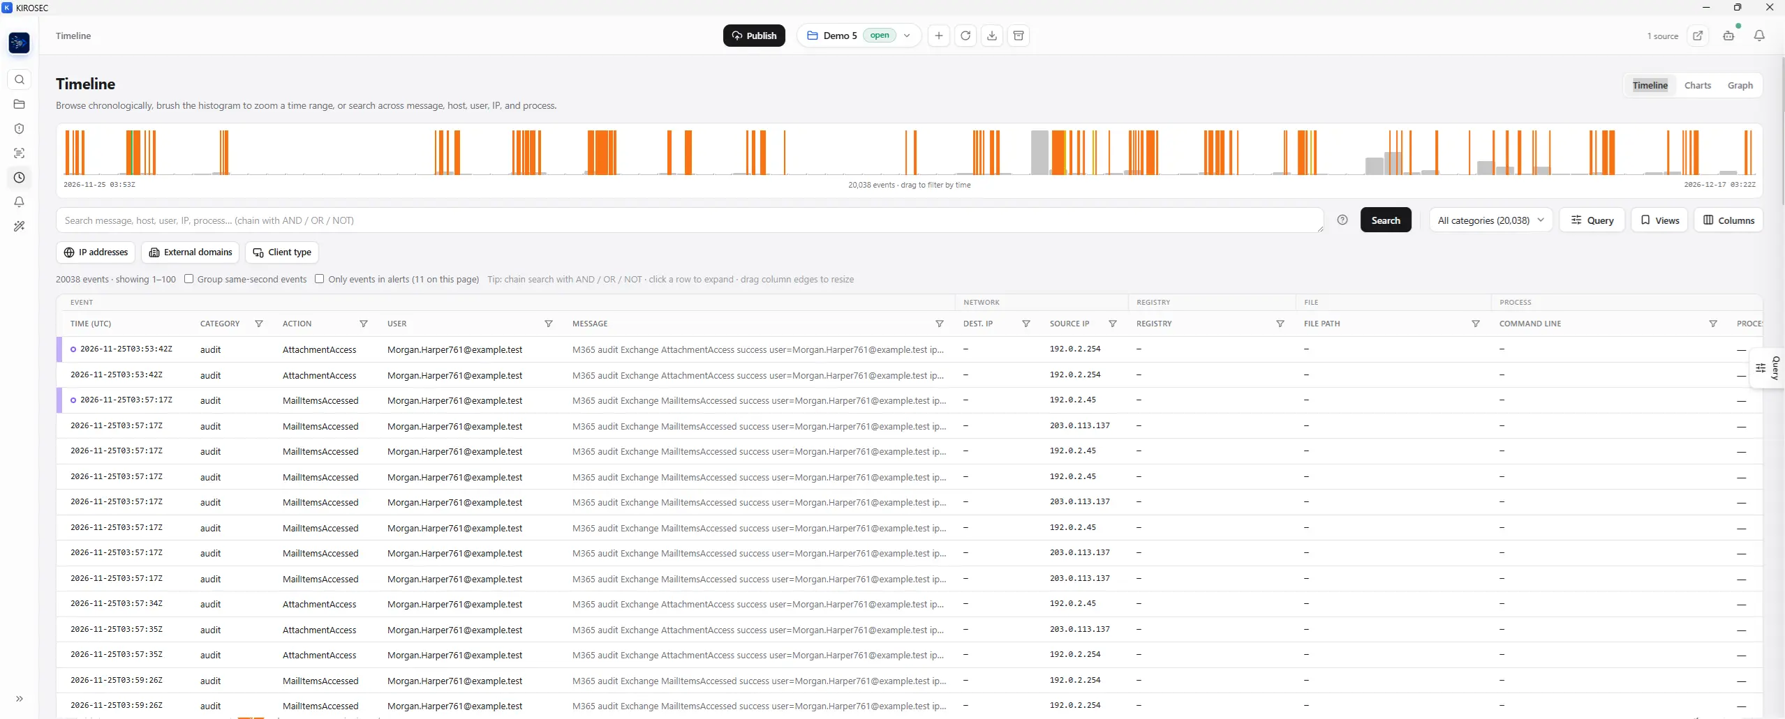
Task: Click into the timeline search input field
Action: click(690, 220)
